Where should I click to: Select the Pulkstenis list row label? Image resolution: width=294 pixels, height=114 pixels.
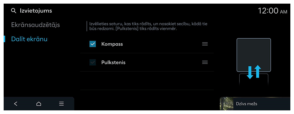click(x=113, y=62)
